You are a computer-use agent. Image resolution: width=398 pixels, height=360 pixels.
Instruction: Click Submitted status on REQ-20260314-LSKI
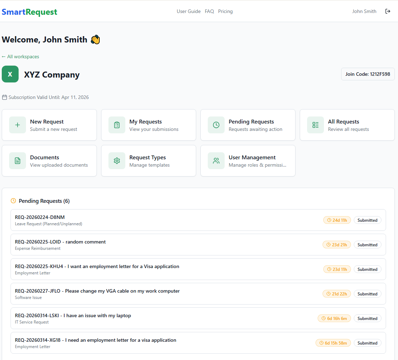click(367, 318)
